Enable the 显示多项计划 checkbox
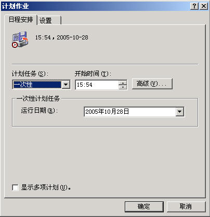 (x=15, y=187)
